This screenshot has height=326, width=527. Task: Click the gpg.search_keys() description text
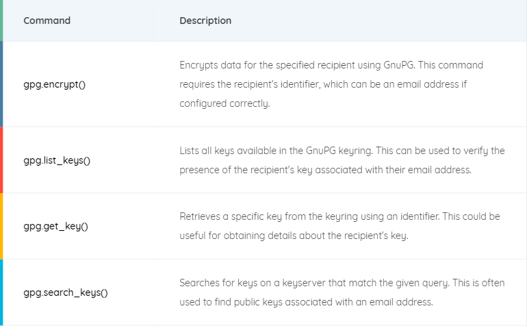point(342,292)
